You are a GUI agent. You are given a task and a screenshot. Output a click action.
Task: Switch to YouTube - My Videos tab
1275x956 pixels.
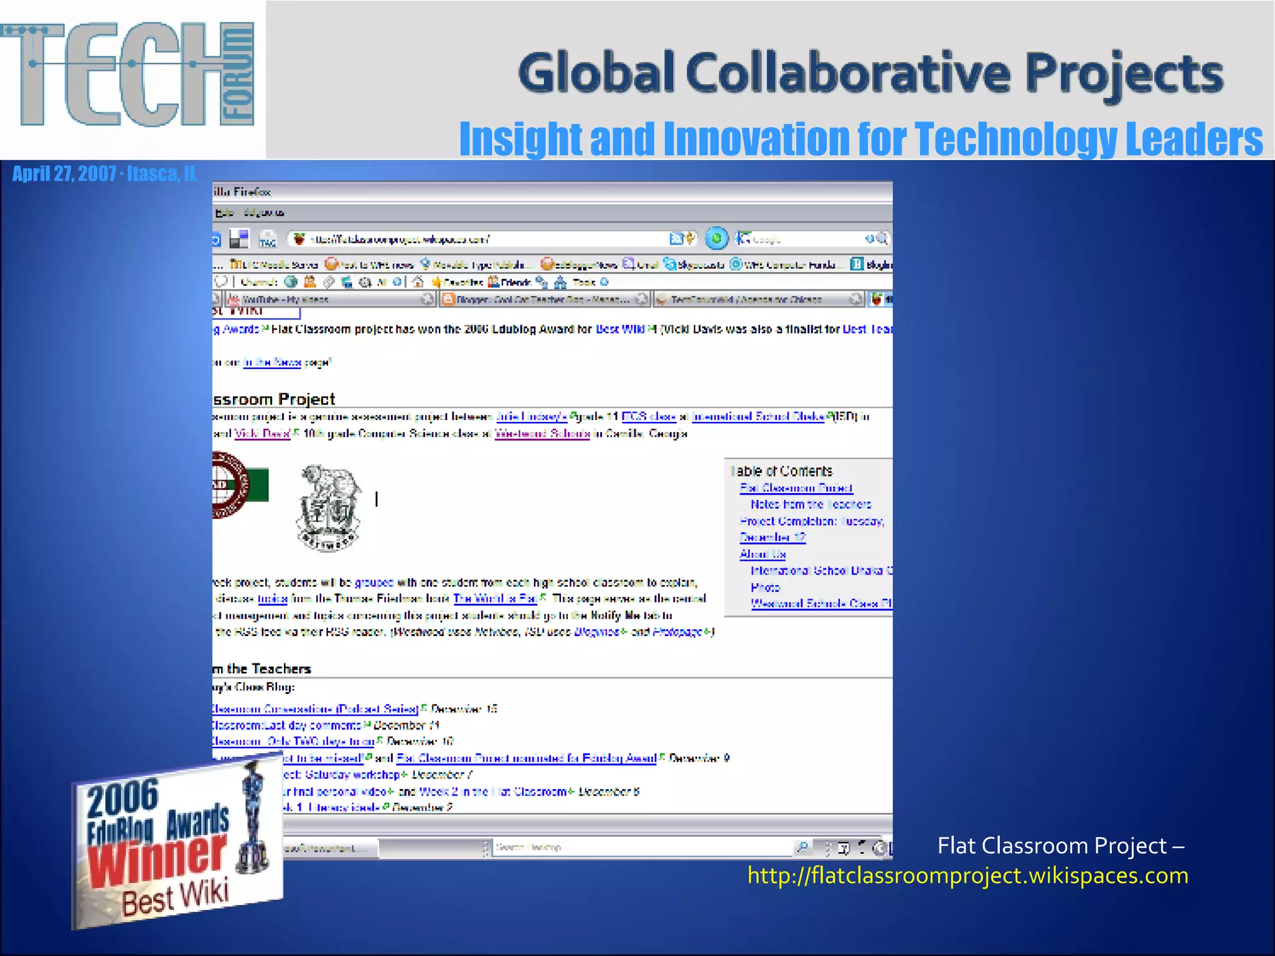pos(330,299)
